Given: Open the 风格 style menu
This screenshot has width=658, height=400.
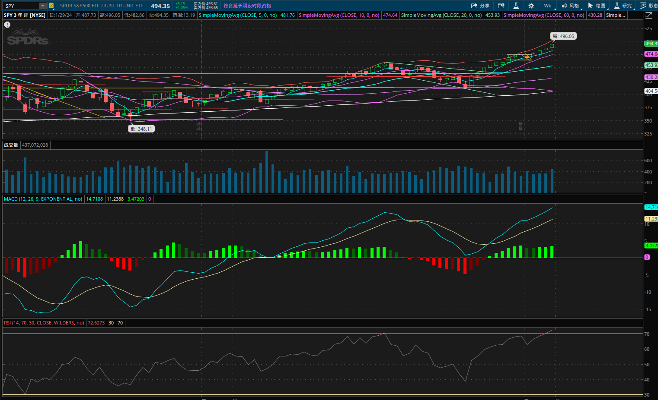Looking at the screenshot, I should tap(570, 6).
